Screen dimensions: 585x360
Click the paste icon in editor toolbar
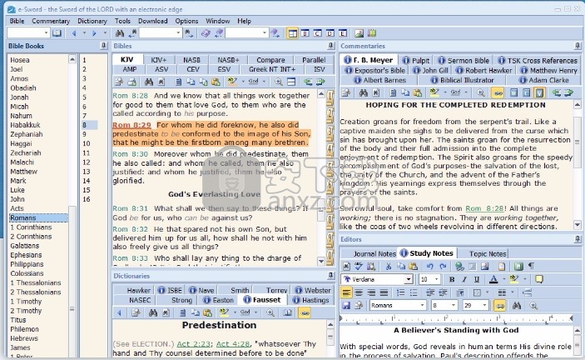coord(414,267)
